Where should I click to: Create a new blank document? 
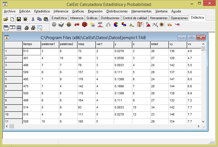point(12,19)
